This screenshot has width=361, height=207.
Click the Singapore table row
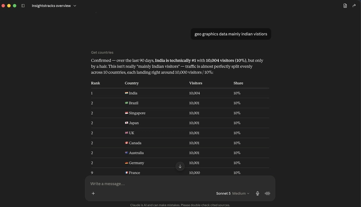click(x=180, y=113)
